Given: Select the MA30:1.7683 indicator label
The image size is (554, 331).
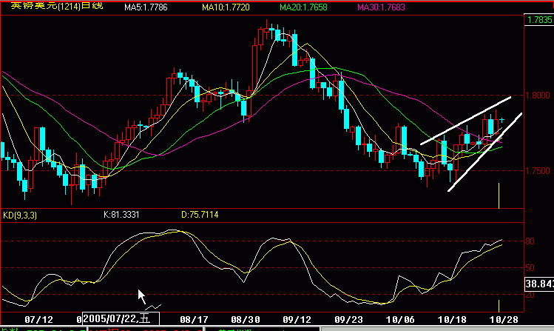Looking at the screenshot, I should click(x=381, y=7).
